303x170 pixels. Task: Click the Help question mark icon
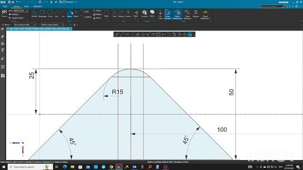[297, 6]
